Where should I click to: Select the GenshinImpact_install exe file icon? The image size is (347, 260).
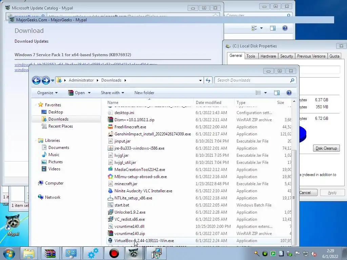point(110,134)
